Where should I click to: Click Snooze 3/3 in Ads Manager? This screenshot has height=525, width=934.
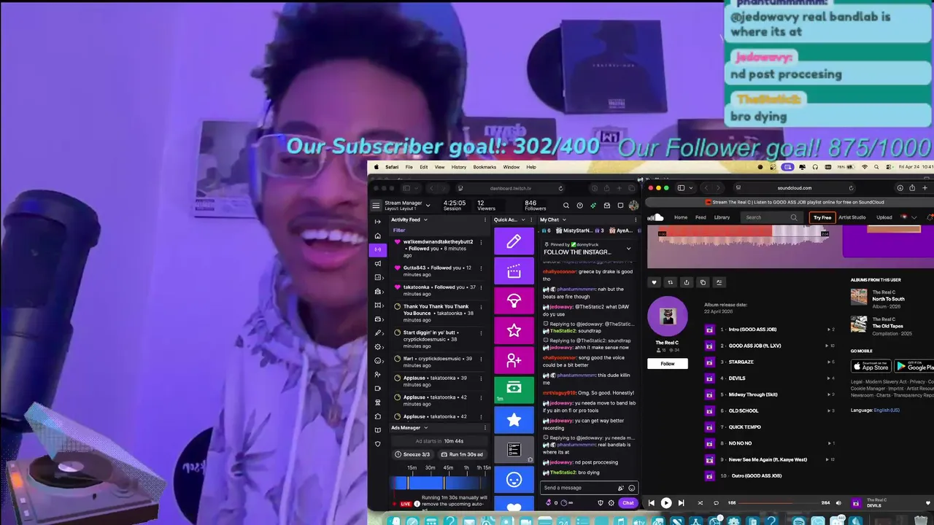tap(413, 454)
